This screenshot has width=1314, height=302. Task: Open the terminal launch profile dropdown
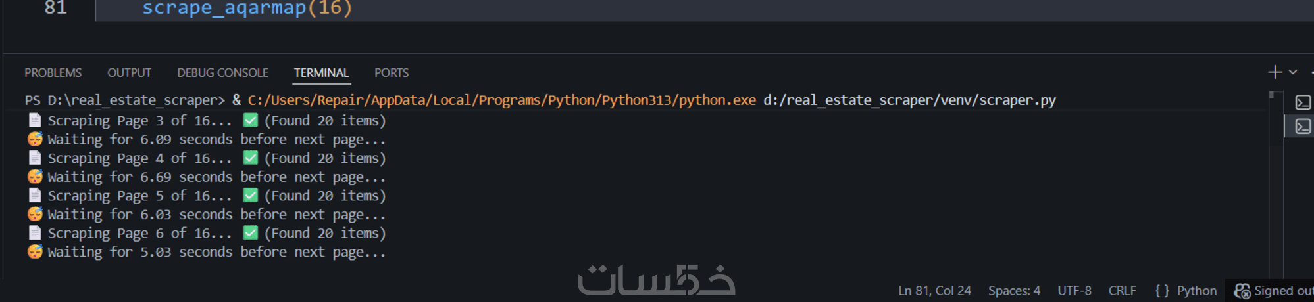pyautogui.click(x=1293, y=72)
